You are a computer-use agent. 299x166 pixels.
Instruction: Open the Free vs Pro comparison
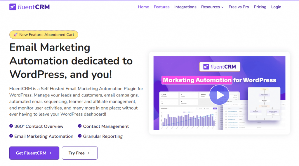pos(239,7)
